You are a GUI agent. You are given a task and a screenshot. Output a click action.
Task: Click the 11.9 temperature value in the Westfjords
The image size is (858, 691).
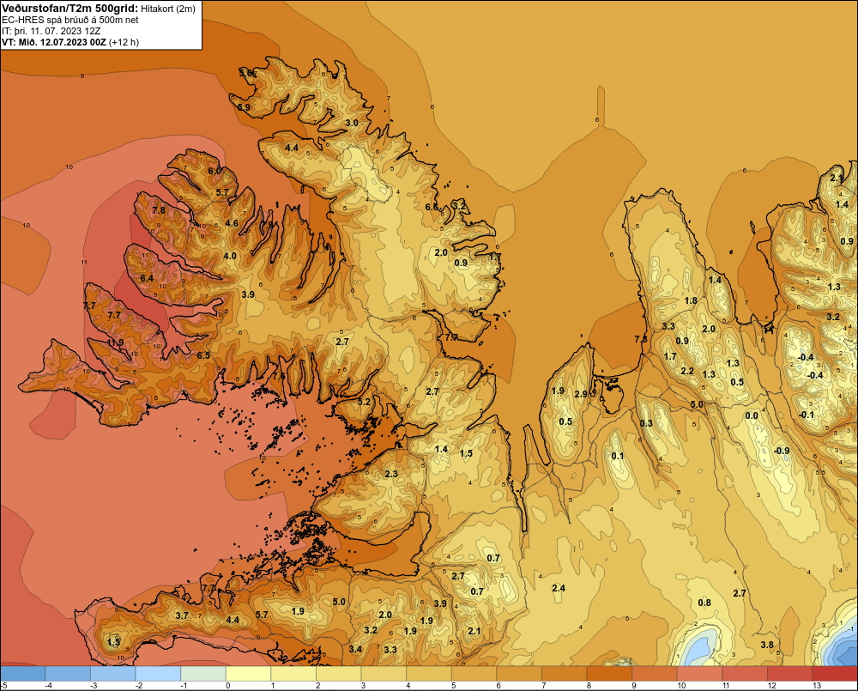click(x=116, y=342)
